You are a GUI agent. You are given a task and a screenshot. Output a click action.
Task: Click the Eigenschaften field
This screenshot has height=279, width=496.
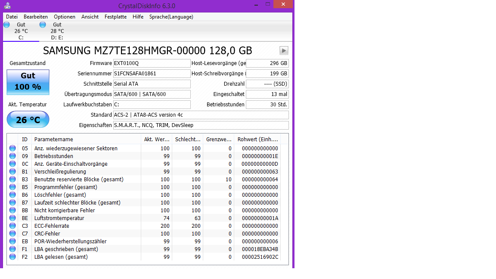tap(201, 125)
